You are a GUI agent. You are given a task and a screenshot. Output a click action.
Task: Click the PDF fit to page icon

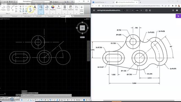(146, 10)
